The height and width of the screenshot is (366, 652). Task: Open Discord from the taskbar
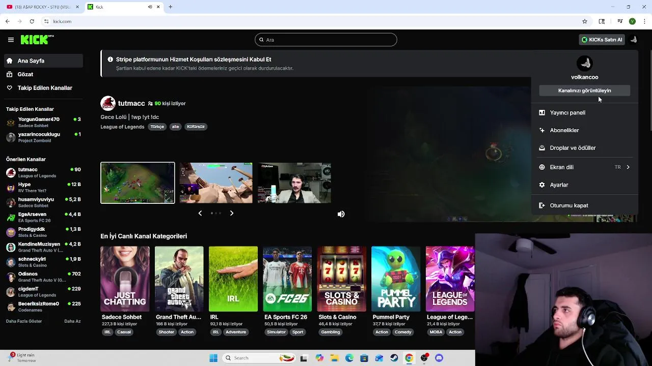(x=439, y=358)
